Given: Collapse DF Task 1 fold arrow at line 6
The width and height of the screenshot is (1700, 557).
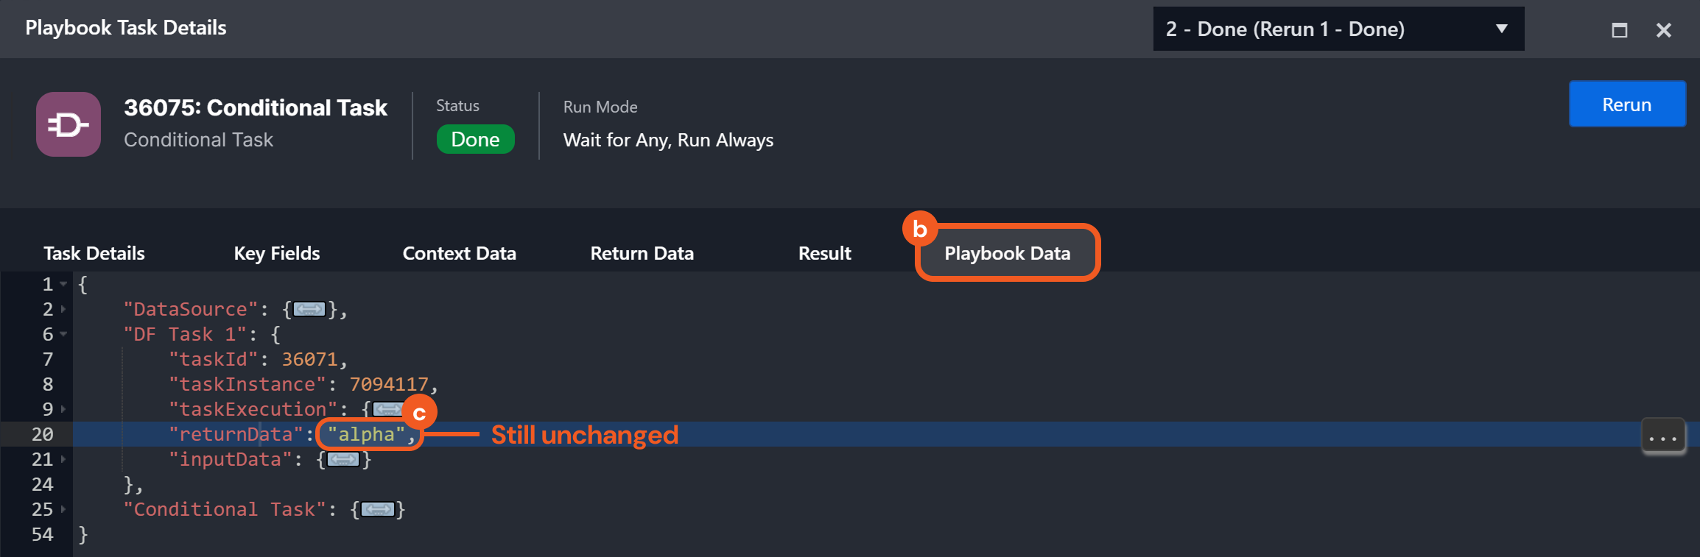Looking at the screenshot, I should [x=63, y=335].
